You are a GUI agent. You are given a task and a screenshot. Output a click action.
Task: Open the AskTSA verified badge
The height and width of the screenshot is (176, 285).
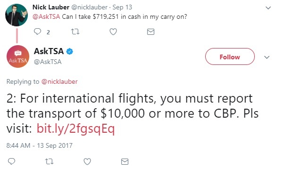pyautogui.click(x=69, y=51)
